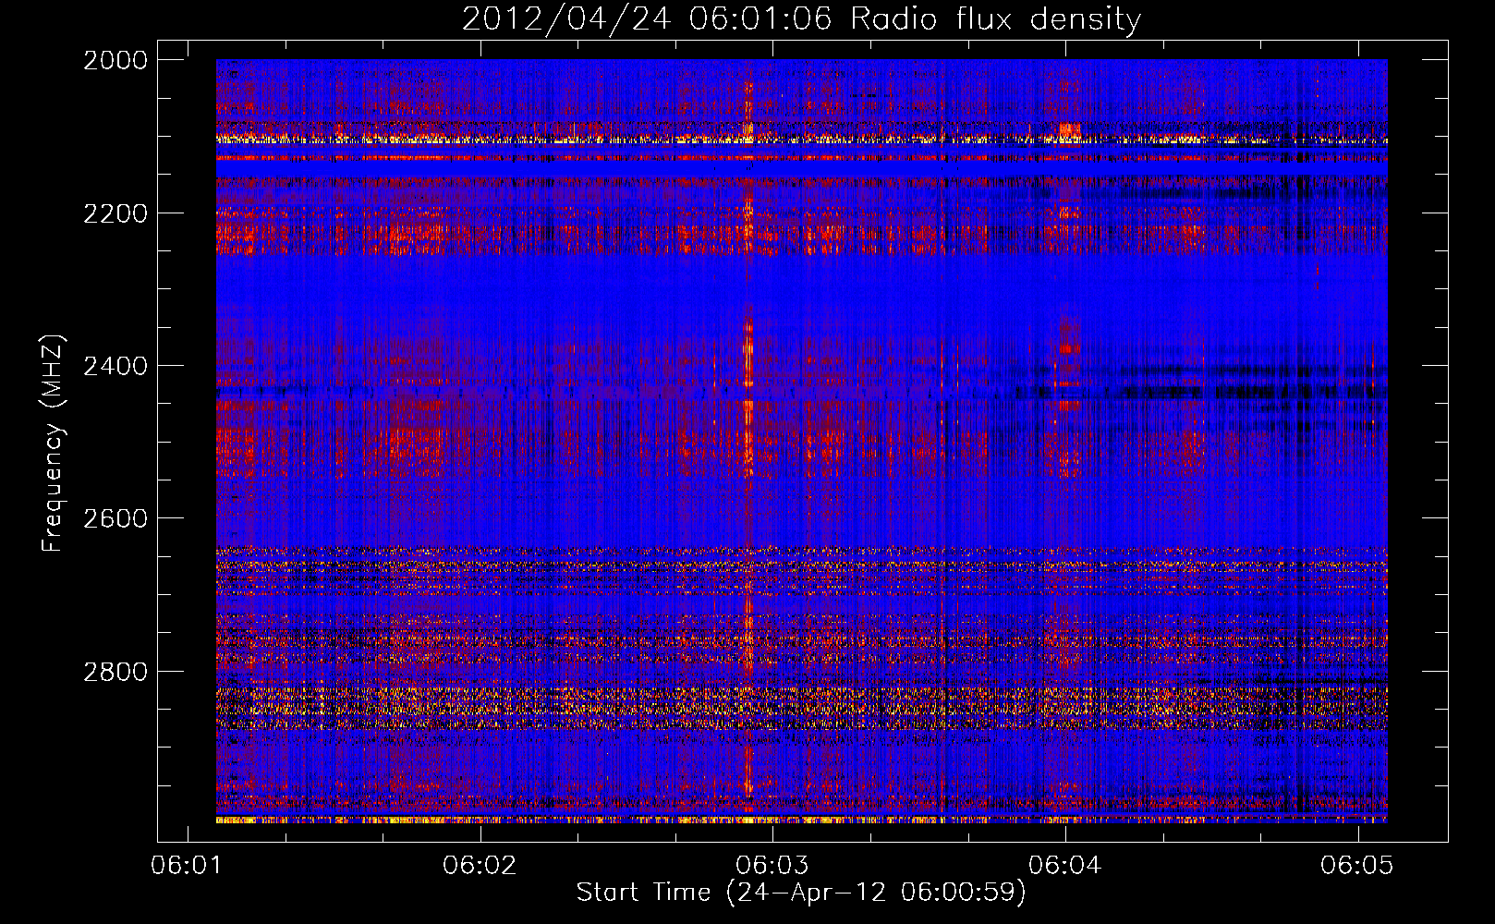The height and width of the screenshot is (924, 1495).
Task: Click the '06:04' time axis label
Action: [1064, 865]
